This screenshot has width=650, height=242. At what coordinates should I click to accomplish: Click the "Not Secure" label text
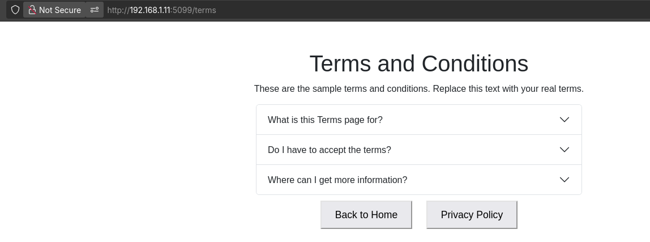point(59,10)
